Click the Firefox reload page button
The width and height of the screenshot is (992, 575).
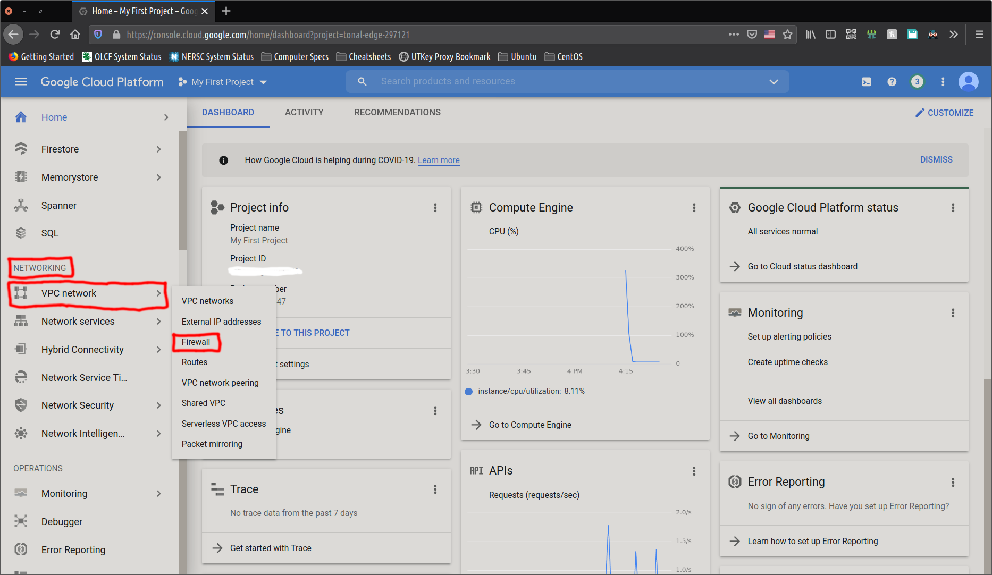pyautogui.click(x=55, y=35)
